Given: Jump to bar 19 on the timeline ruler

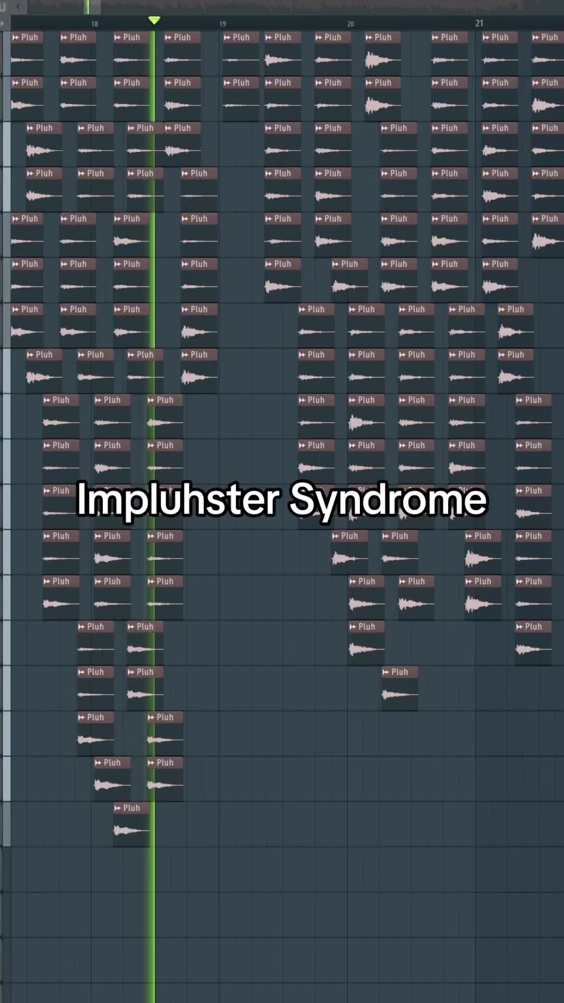Looking at the screenshot, I should click(222, 24).
